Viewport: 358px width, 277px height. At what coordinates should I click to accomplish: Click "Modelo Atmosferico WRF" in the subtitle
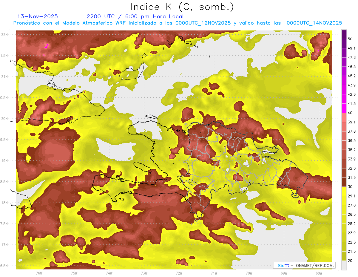[x=89, y=23]
